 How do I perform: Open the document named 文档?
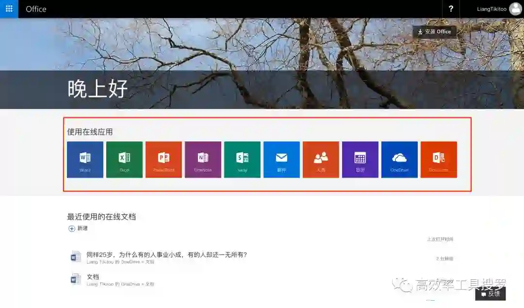(x=93, y=276)
